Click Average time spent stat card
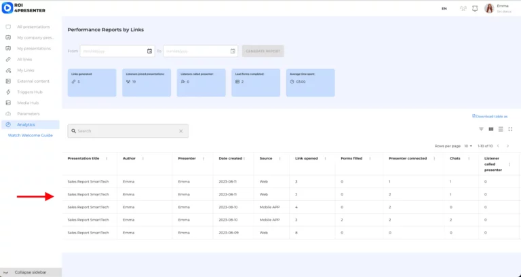The height and width of the screenshot is (277, 521). [x=310, y=83]
